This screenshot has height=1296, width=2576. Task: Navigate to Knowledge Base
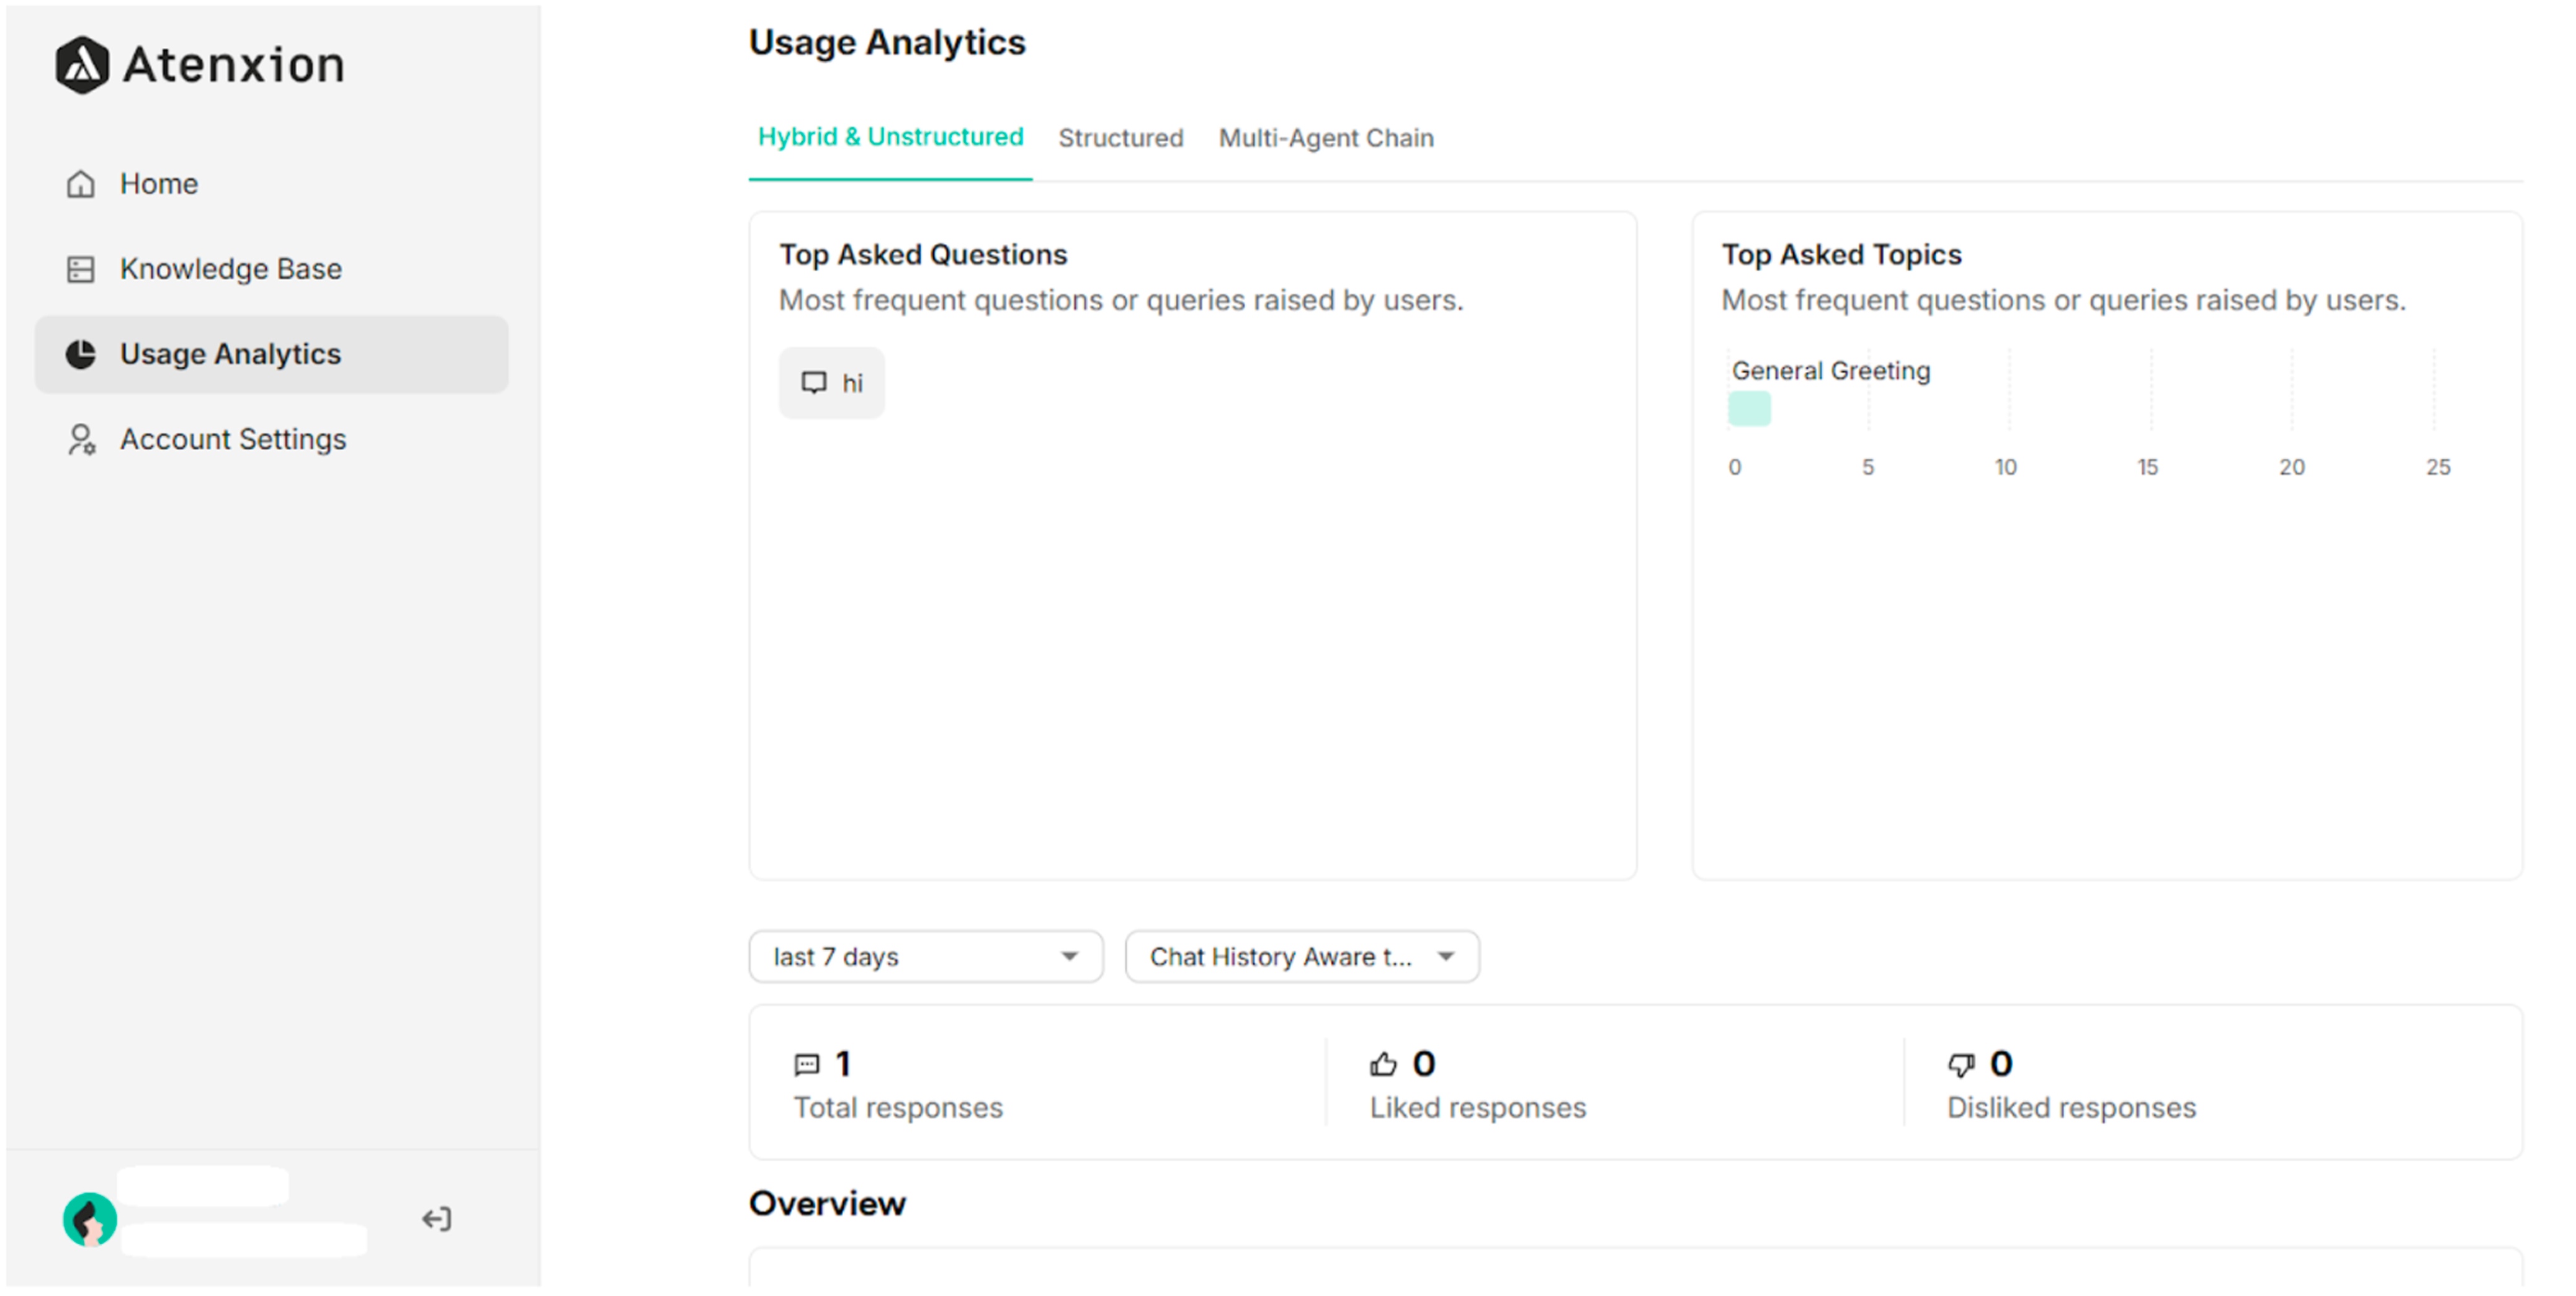coord(229,268)
